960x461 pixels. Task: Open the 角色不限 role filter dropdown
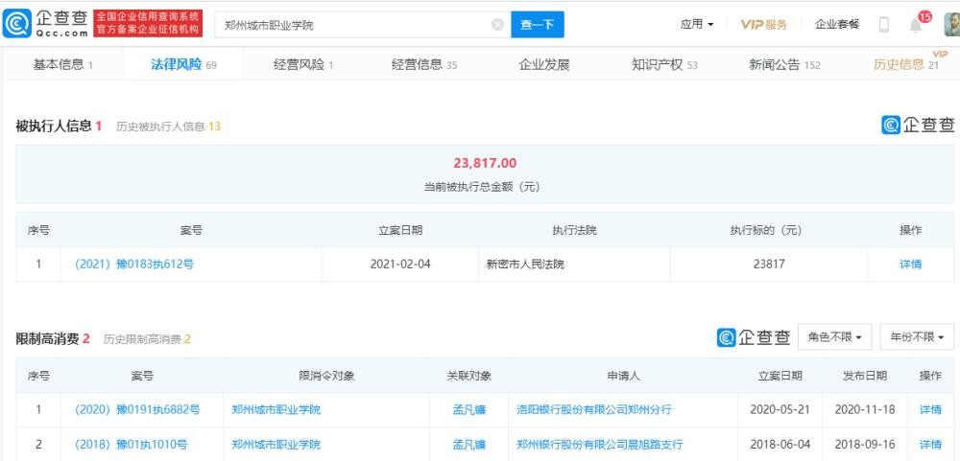[834, 337]
